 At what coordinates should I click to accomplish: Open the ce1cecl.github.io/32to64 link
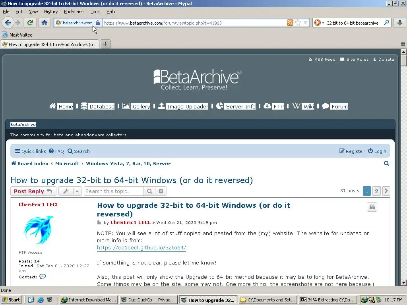(x=141, y=248)
